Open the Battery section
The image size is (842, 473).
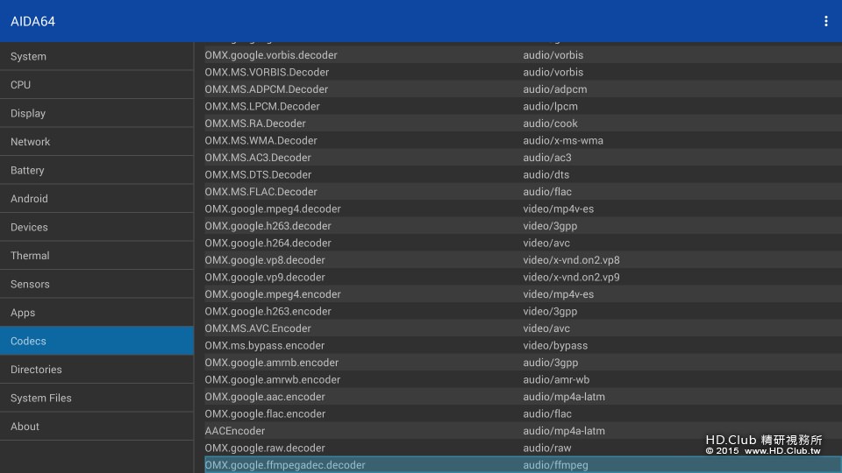tap(96, 170)
